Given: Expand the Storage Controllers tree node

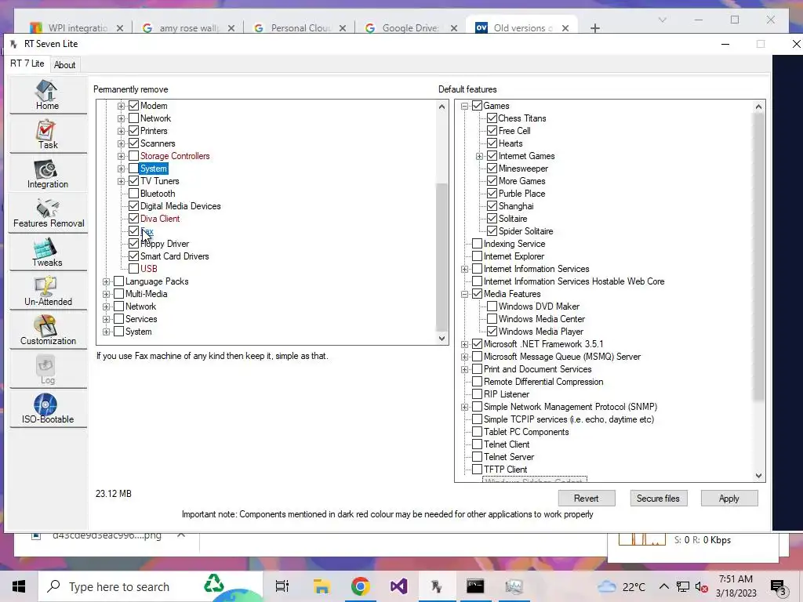Looking at the screenshot, I should click(x=121, y=156).
